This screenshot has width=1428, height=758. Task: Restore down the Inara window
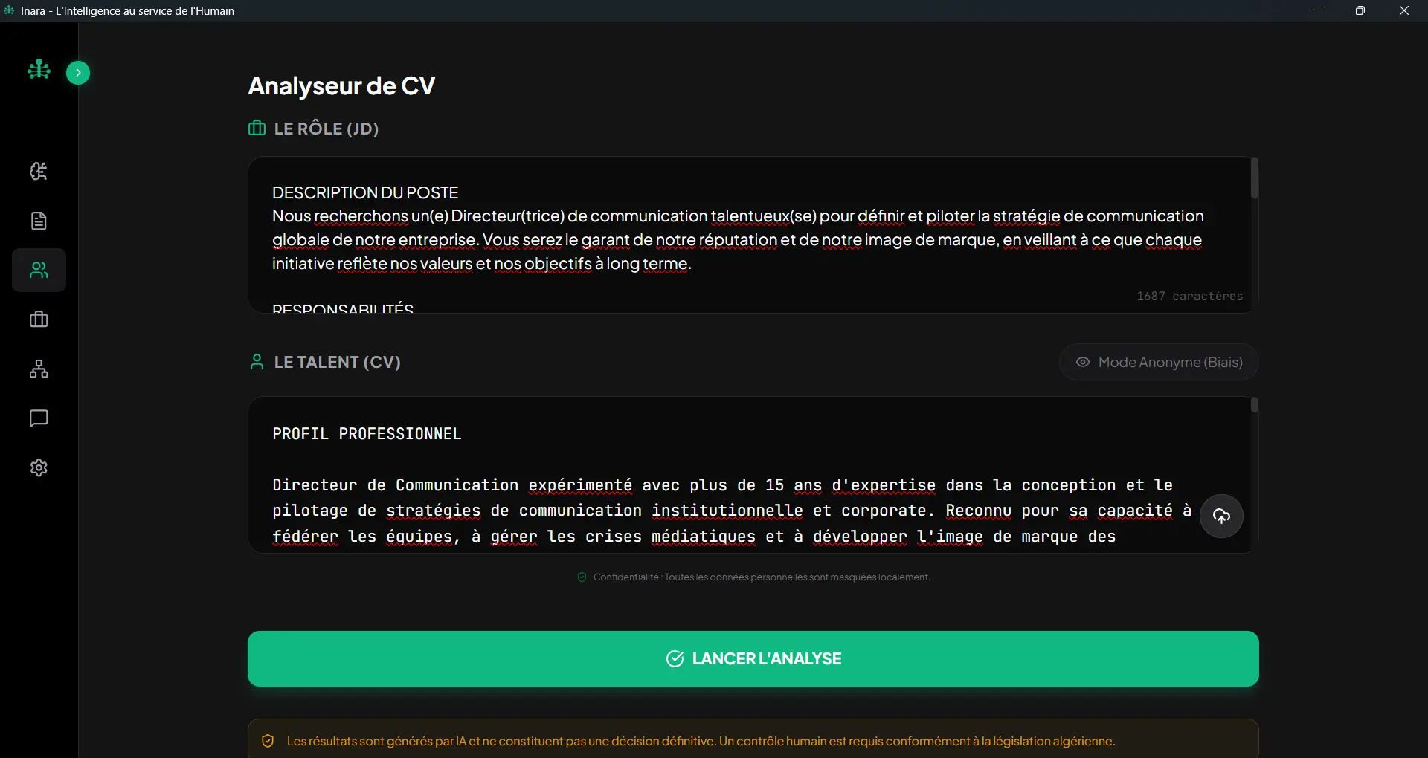tap(1360, 10)
